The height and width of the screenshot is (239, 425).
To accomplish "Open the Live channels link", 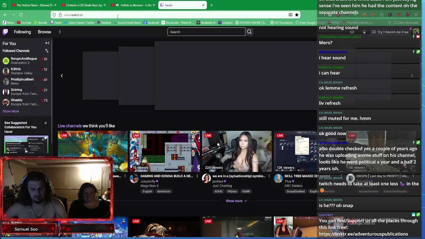I will pos(70,126).
